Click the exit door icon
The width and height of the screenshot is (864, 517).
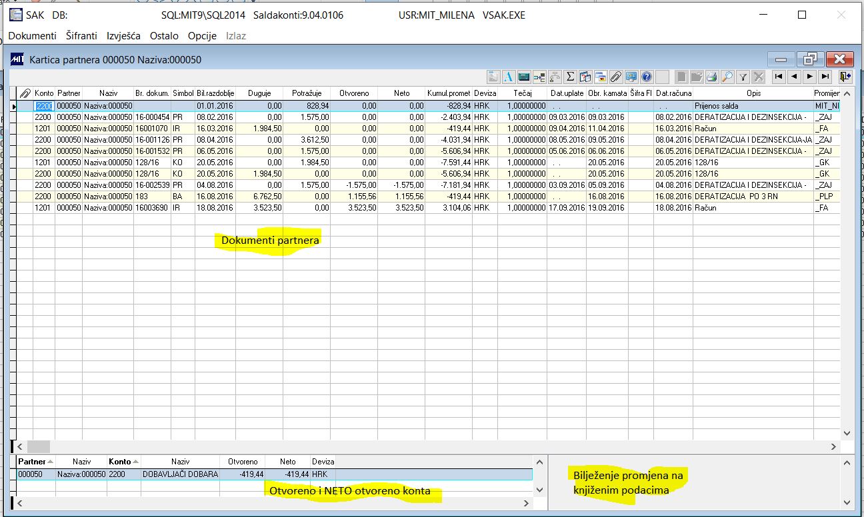845,77
